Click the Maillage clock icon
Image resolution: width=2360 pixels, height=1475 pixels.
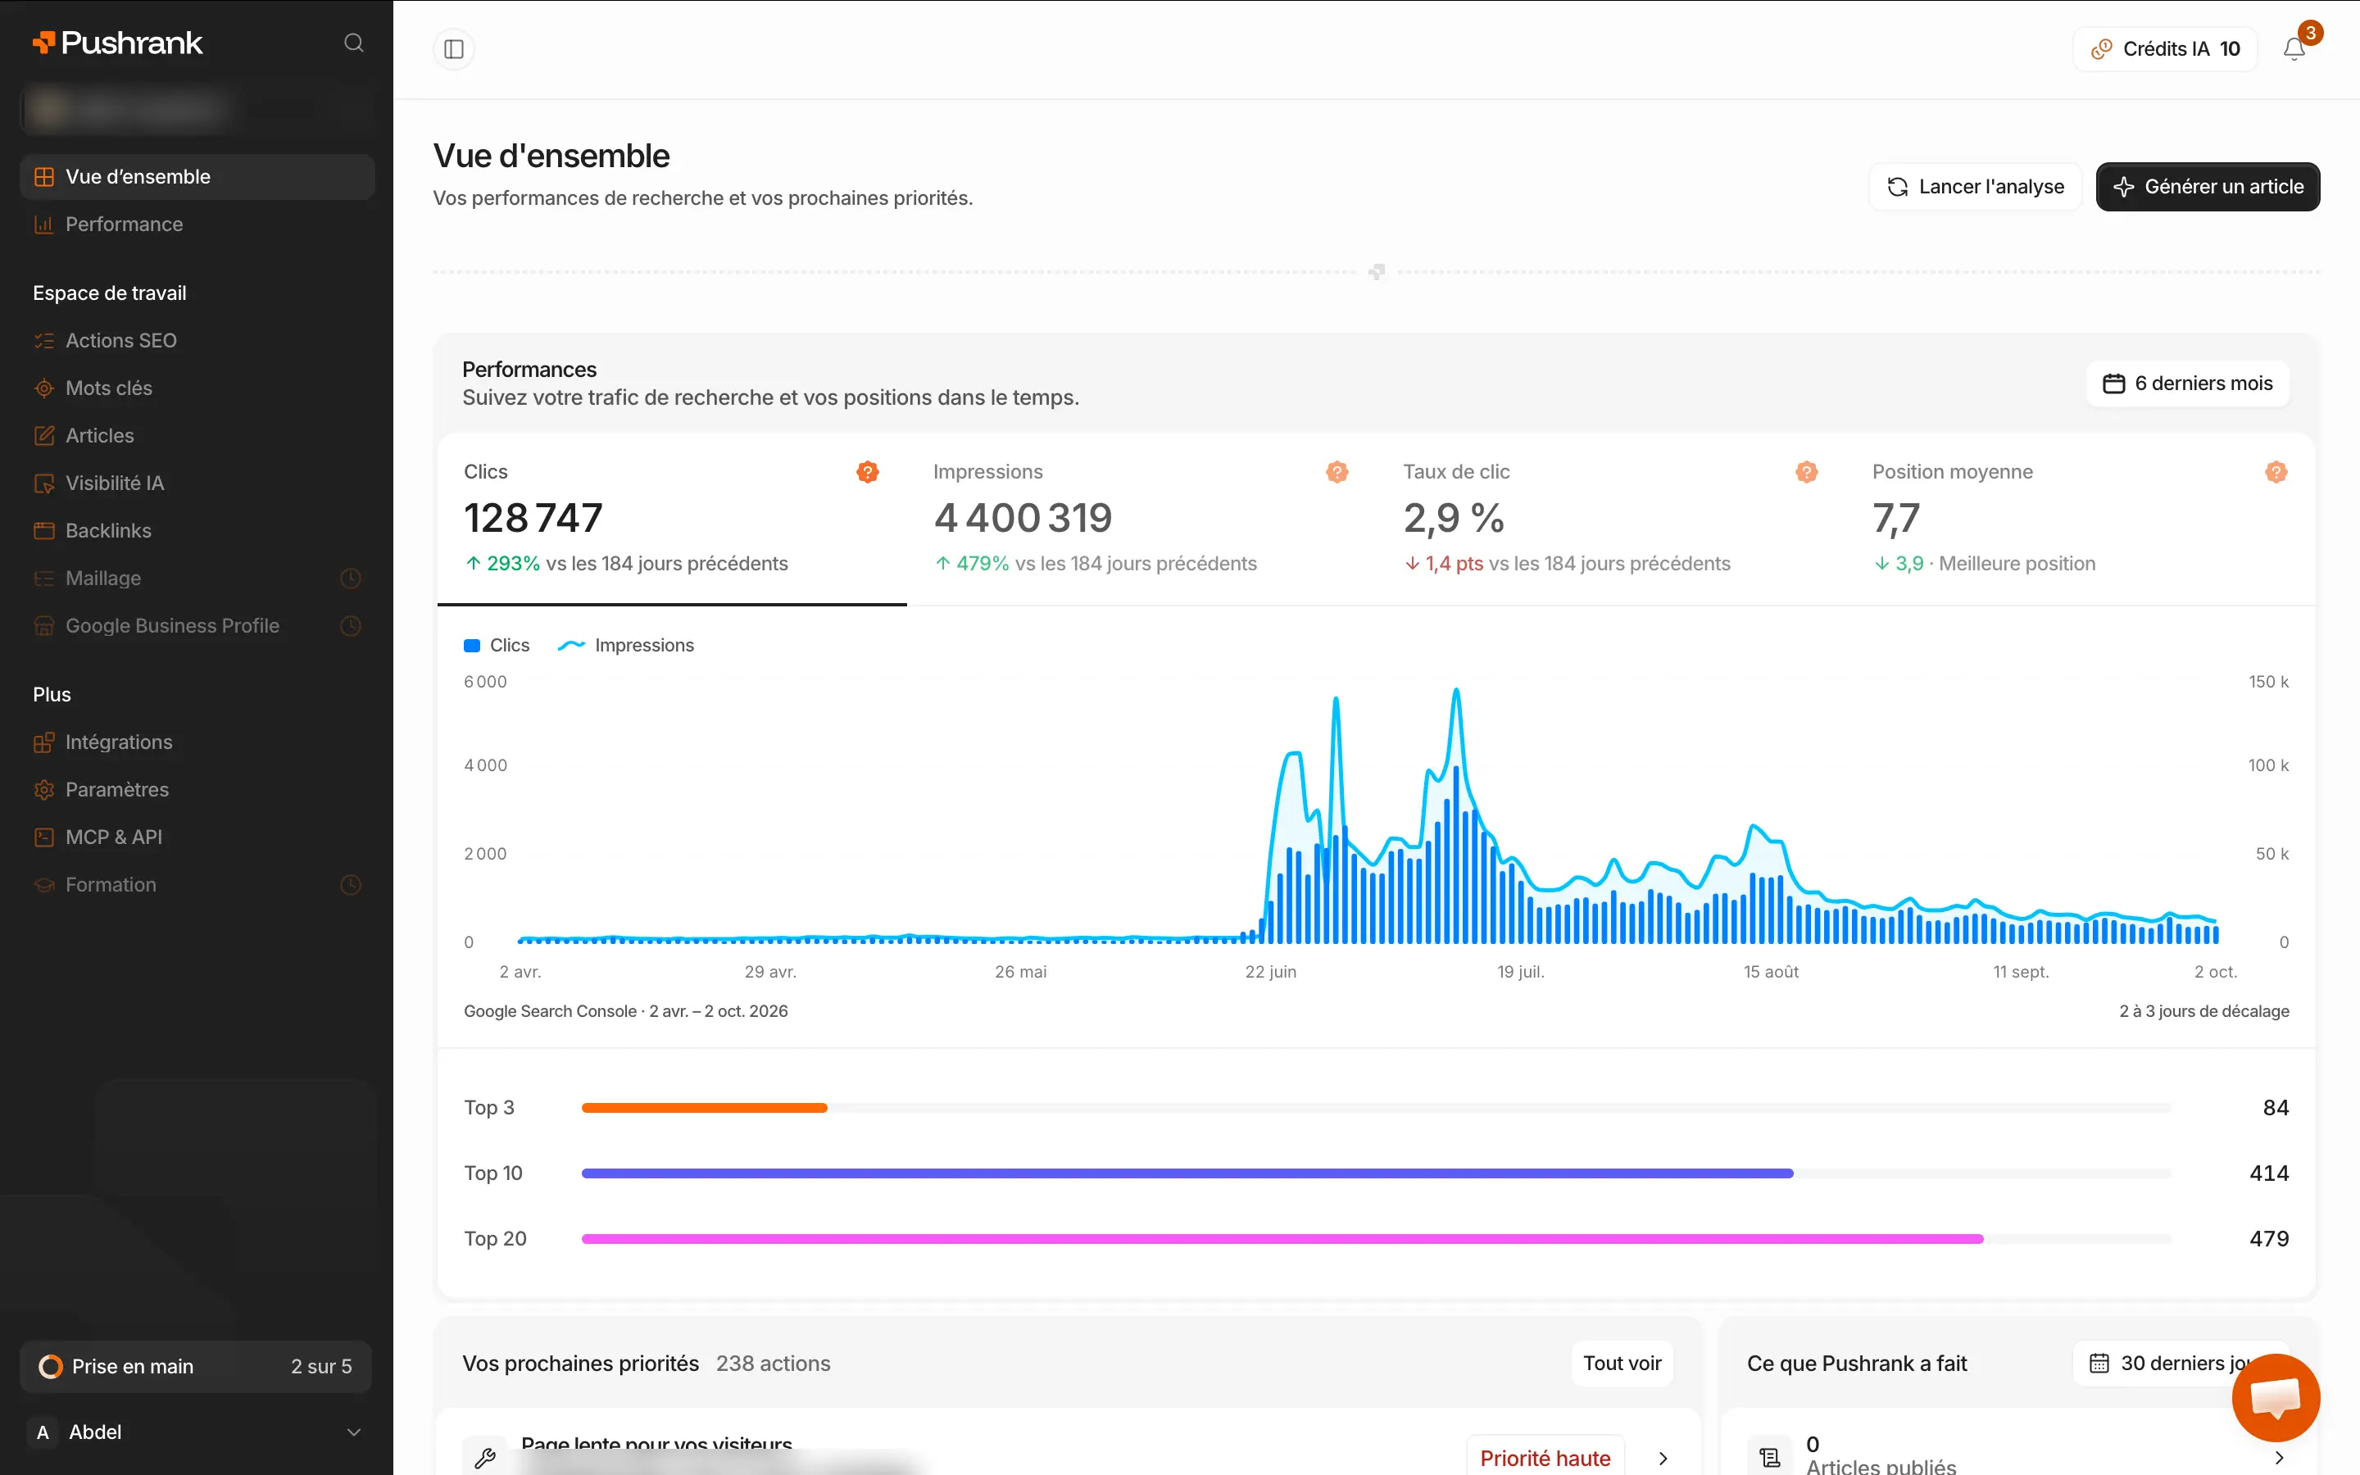click(x=351, y=579)
